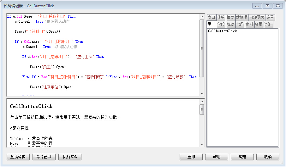
Task: Open the 帮助 tab in right panel
Action: tap(230, 24)
